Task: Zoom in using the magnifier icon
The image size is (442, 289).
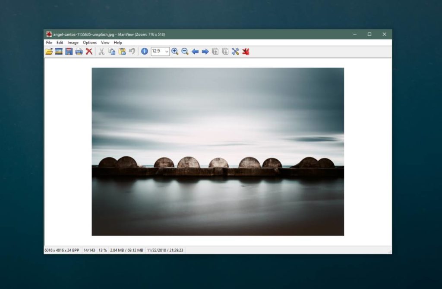Action: [x=174, y=51]
